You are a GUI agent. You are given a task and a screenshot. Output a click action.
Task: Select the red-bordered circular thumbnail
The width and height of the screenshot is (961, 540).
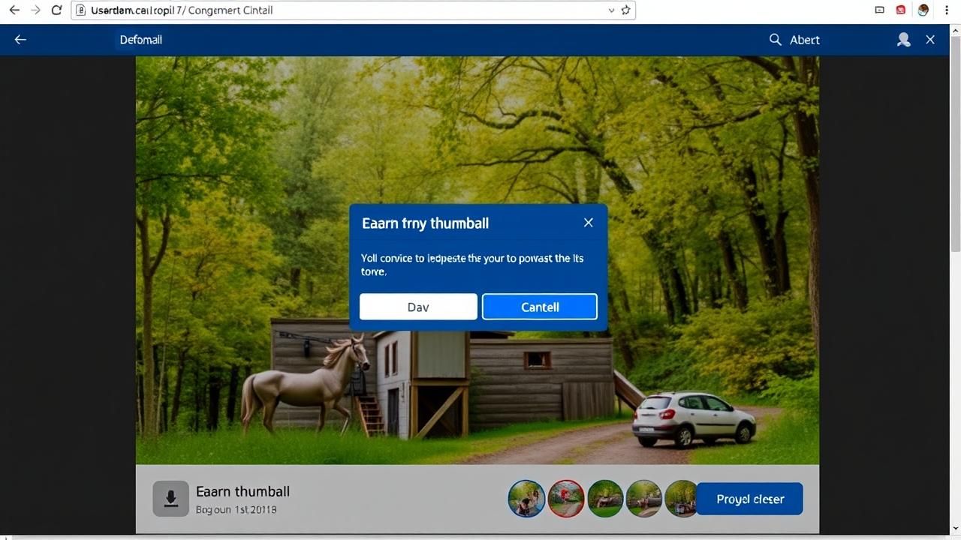click(x=565, y=499)
